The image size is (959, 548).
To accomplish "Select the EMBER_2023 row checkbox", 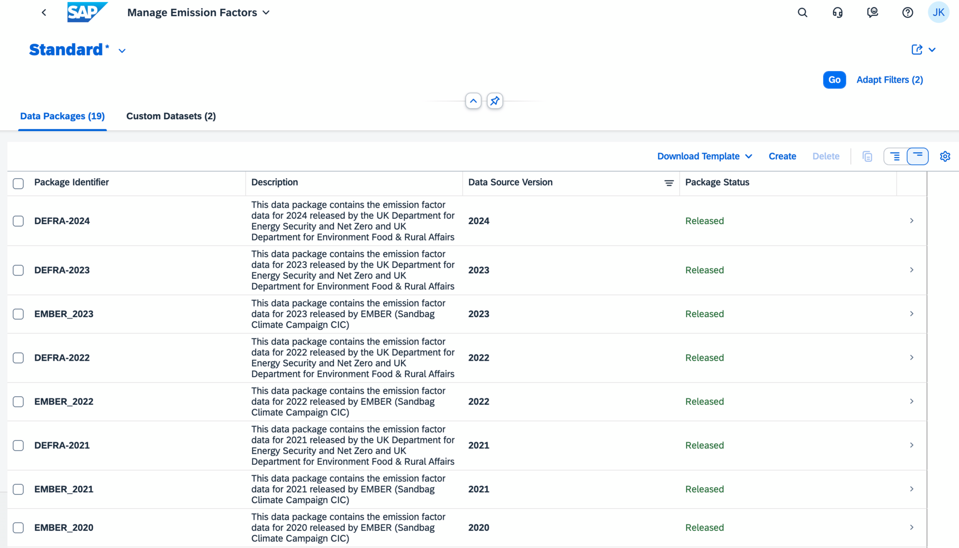I will pyautogui.click(x=18, y=314).
